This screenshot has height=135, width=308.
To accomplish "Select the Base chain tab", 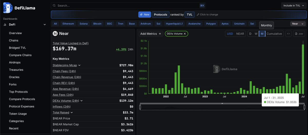I will tap(132, 24).
